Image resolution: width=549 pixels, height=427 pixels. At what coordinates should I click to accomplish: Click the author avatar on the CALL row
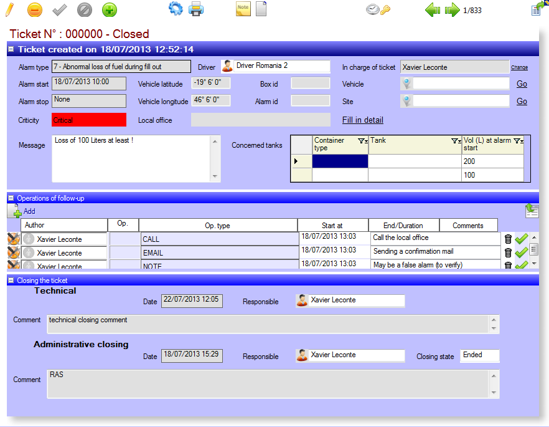tap(29, 239)
